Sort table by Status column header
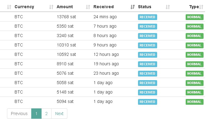Screen dimensions: 216x119 (145, 7)
